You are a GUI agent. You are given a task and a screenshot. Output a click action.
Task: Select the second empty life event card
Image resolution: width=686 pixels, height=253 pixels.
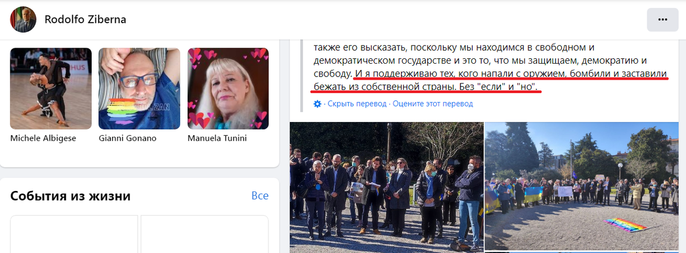pos(205,234)
